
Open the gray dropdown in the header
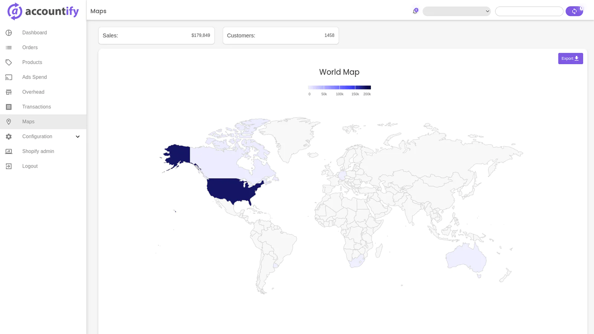457,11
